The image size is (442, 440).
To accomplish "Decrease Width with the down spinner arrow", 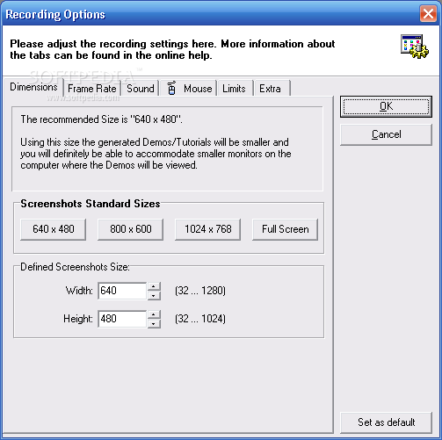I will [154, 296].
